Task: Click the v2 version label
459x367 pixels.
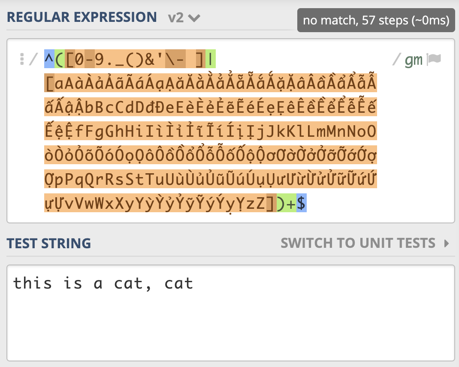Action: pos(175,18)
